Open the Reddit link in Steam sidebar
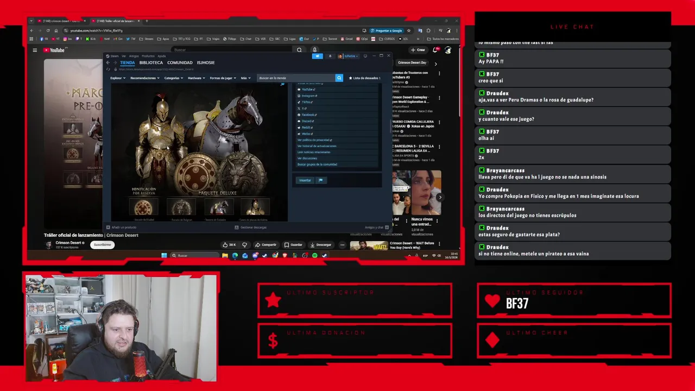695x391 pixels. tap(306, 128)
